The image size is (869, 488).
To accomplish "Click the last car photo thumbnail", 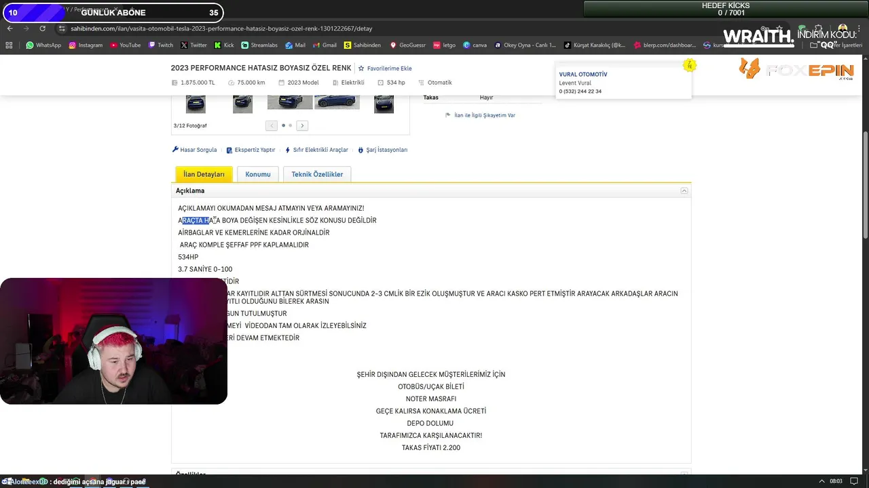I will click(x=384, y=104).
